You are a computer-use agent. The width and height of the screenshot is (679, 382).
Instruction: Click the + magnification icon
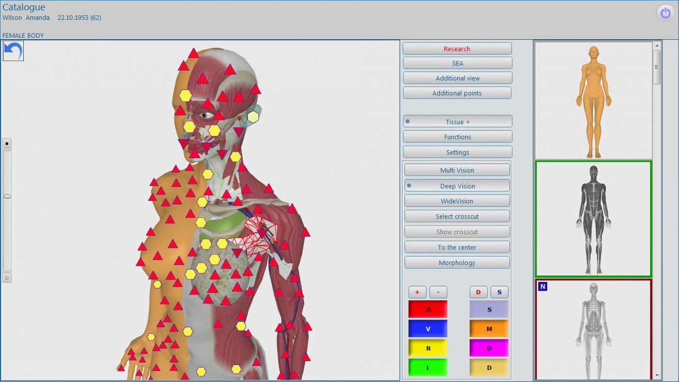417,292
